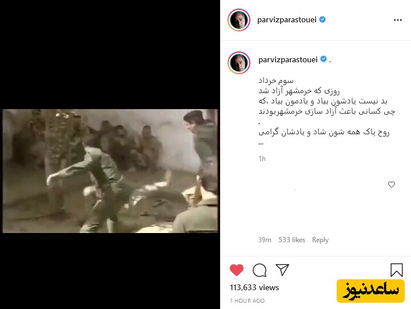Click the verified badge in caption
Image resolution: width=411 pixels, height=309 pixels.
324,59
